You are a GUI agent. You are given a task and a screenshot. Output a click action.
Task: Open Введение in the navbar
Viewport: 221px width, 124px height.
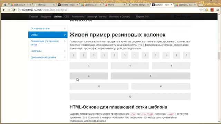point(46,17)
